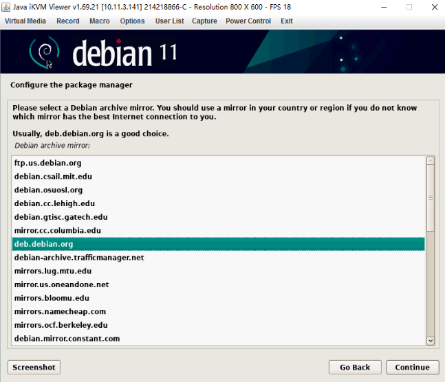Select mirror debian.csail.mit.edu
The width and height of the screenshot is (445, 382).
pyautogui.click(x=218, y=177)
